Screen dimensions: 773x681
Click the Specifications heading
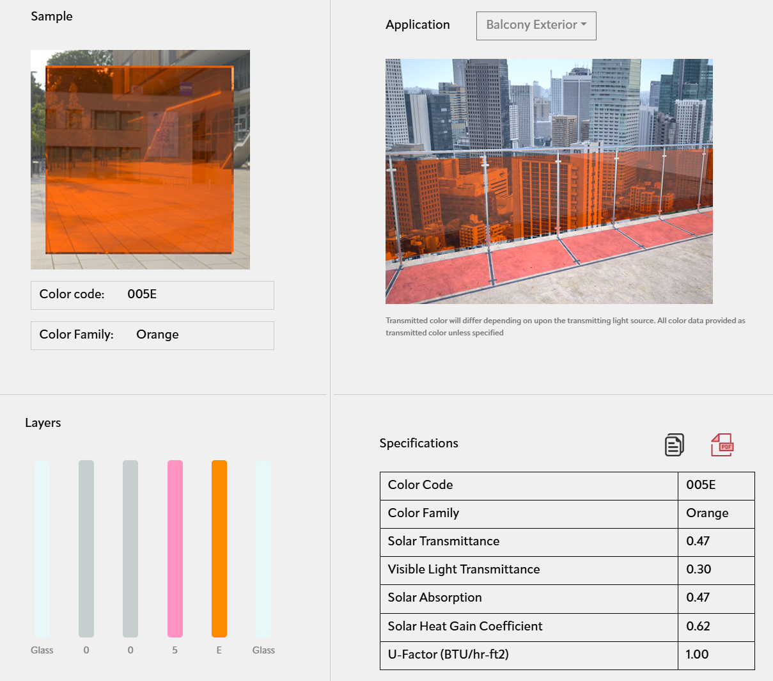click(x=419, y=444)
